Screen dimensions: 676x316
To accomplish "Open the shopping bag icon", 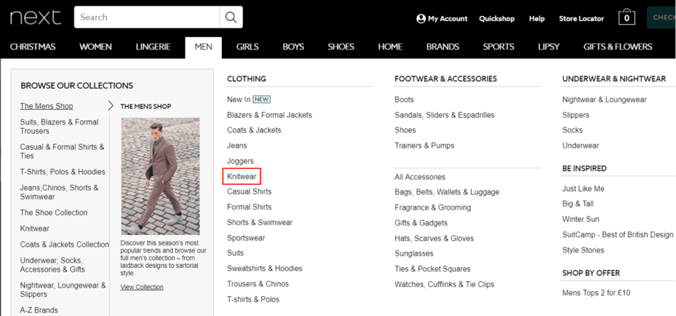I will [x=626, y=17].
